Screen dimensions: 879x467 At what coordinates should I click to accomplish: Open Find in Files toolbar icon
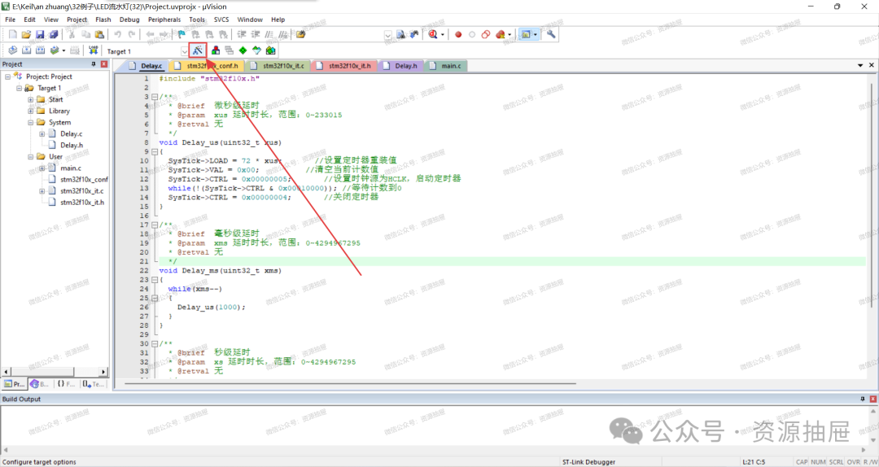pyautogui.click(x=301, y=34)
